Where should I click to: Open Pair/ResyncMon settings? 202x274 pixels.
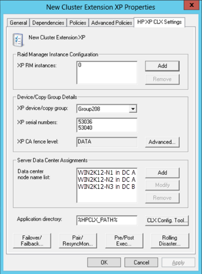coord(78,241)
